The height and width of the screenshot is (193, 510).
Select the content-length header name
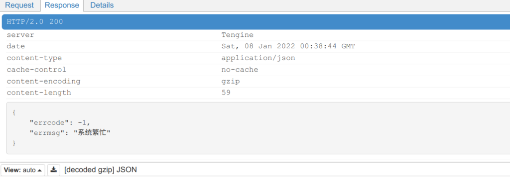(x=39, y=93)
